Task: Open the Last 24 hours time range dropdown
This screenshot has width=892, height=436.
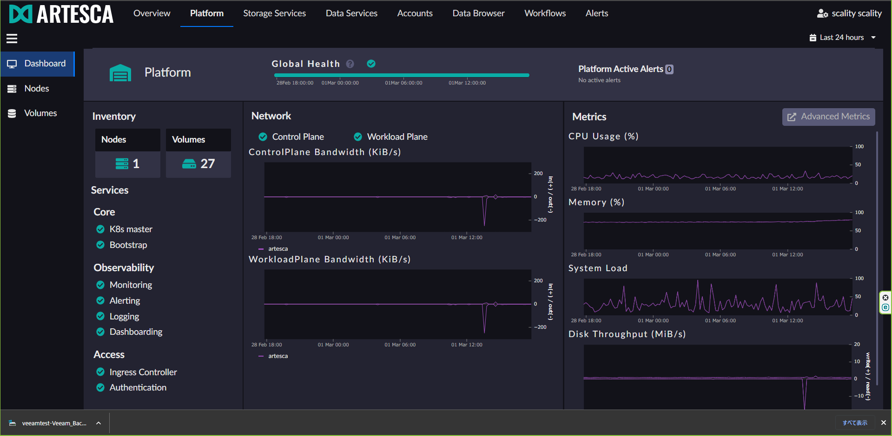Action: pyautogui.click(x=842, y=38)
